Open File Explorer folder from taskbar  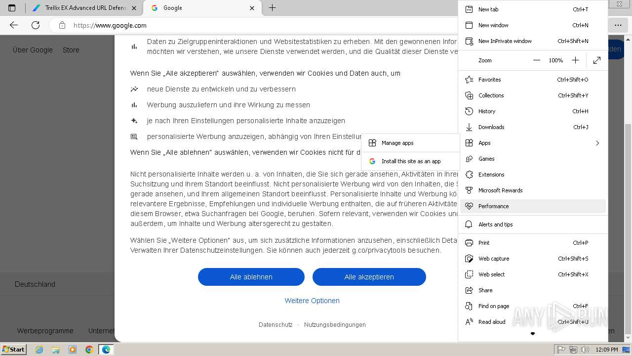point(56,350)
